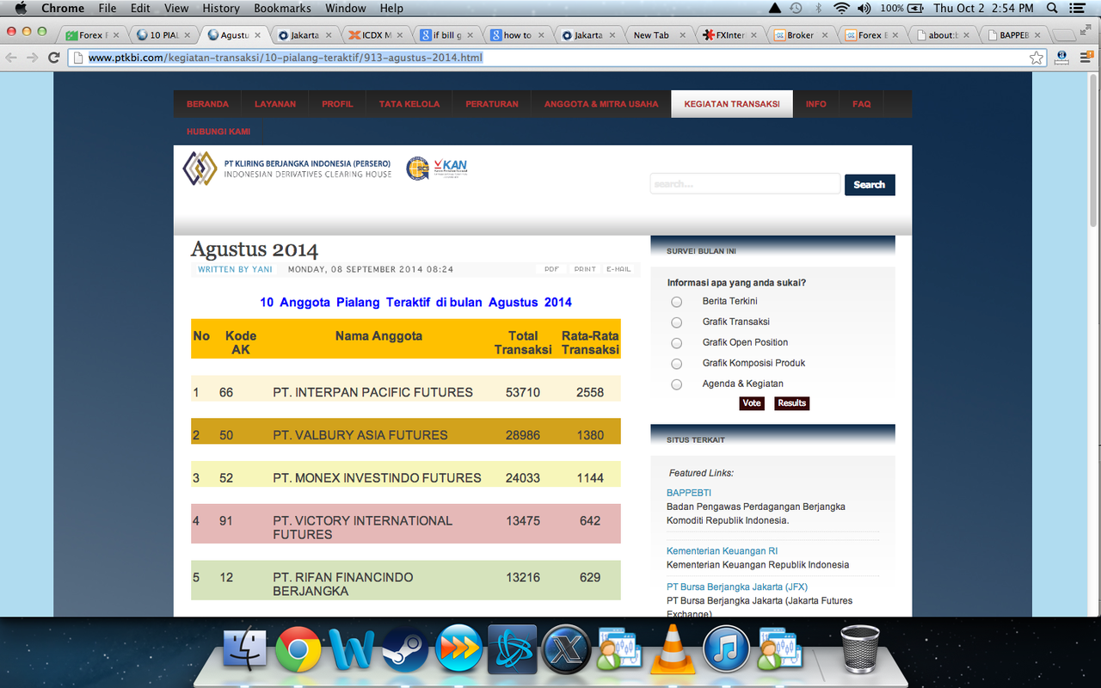This screenshot has height=688, width=1101.
Task: Open the blue W app in dock
Action: pyautogui.click(x=352, y=648)
